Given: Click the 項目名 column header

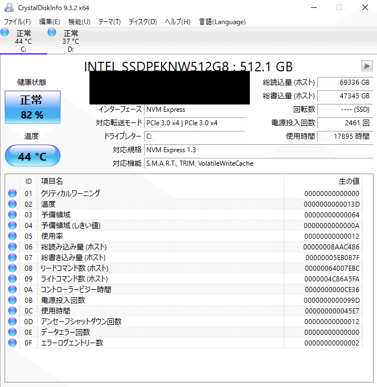Looking at the screenshot, I should pos(161,181).
